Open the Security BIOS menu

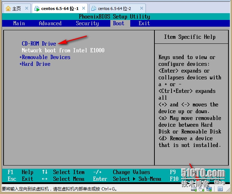(x=87, y=23)
